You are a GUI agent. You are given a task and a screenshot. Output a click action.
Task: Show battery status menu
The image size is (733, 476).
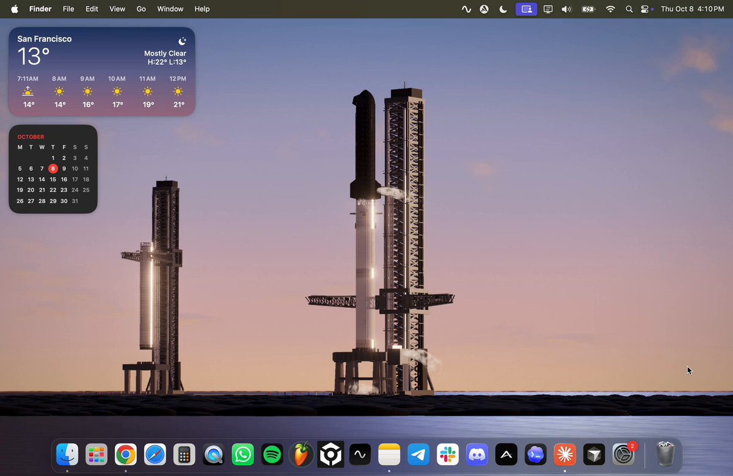[x=588, y=9]
